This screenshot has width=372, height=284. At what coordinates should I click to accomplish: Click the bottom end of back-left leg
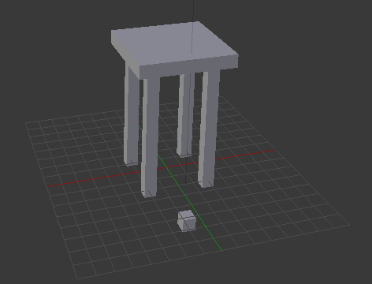click(131, 163)
